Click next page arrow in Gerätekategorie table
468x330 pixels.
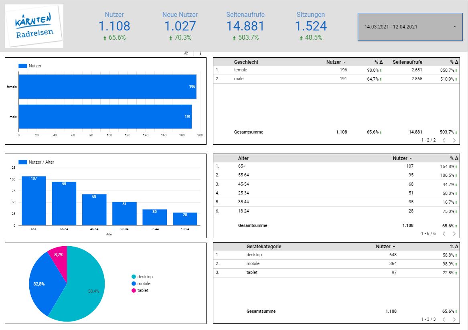point(454,320)
